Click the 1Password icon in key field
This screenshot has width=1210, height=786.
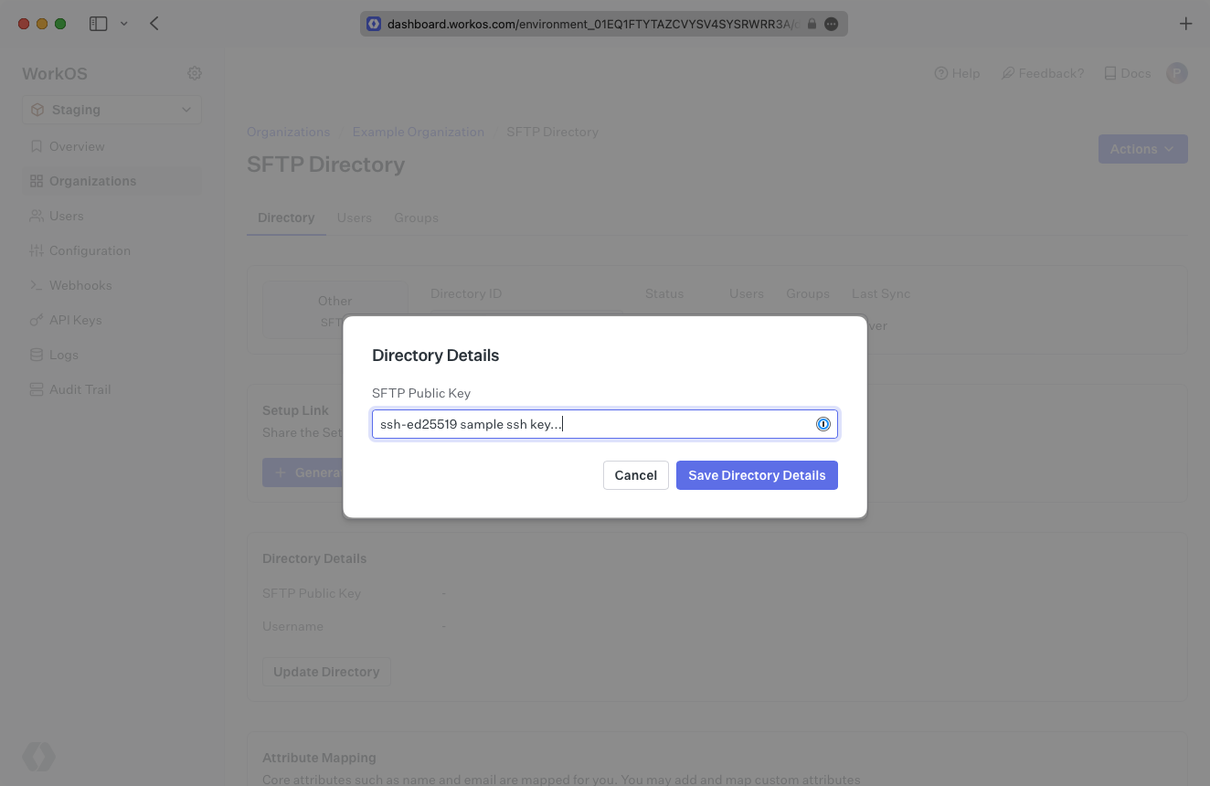tap(823, 424)
